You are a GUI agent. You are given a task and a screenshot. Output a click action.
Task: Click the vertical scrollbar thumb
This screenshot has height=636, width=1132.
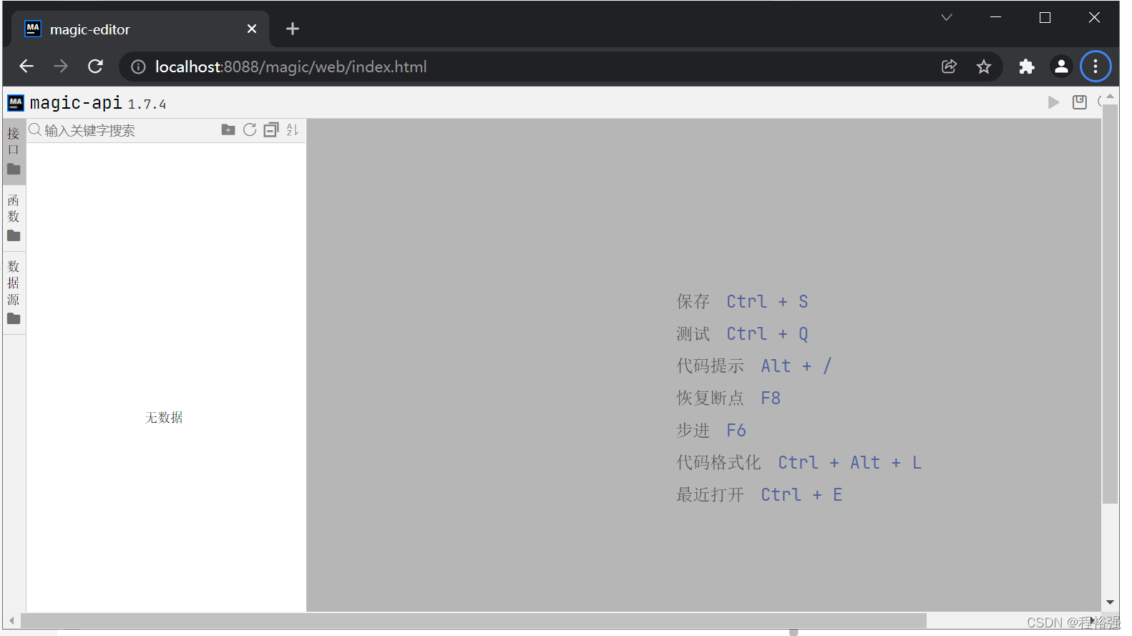pos(1110,304)
